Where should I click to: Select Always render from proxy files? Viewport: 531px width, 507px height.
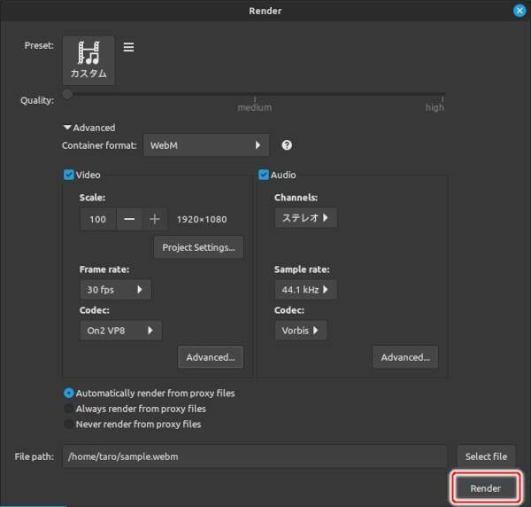tap(69, 409)
